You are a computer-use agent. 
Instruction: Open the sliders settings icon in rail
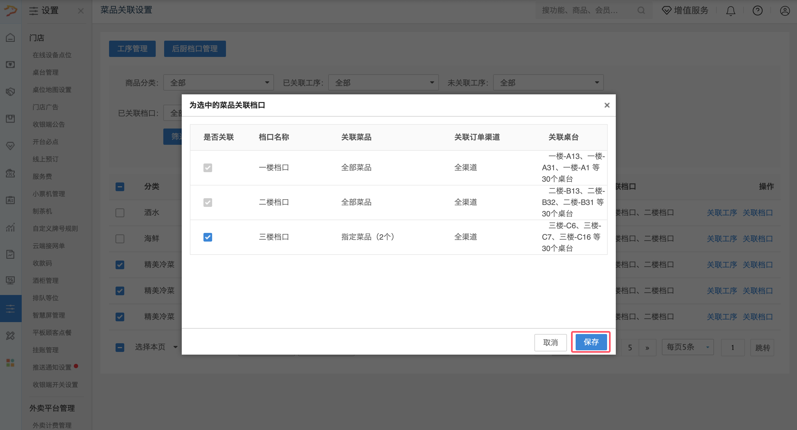pos(11,309)
